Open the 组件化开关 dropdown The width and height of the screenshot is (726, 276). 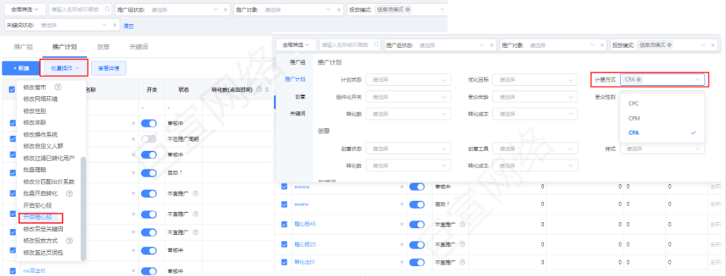[408, 97]
